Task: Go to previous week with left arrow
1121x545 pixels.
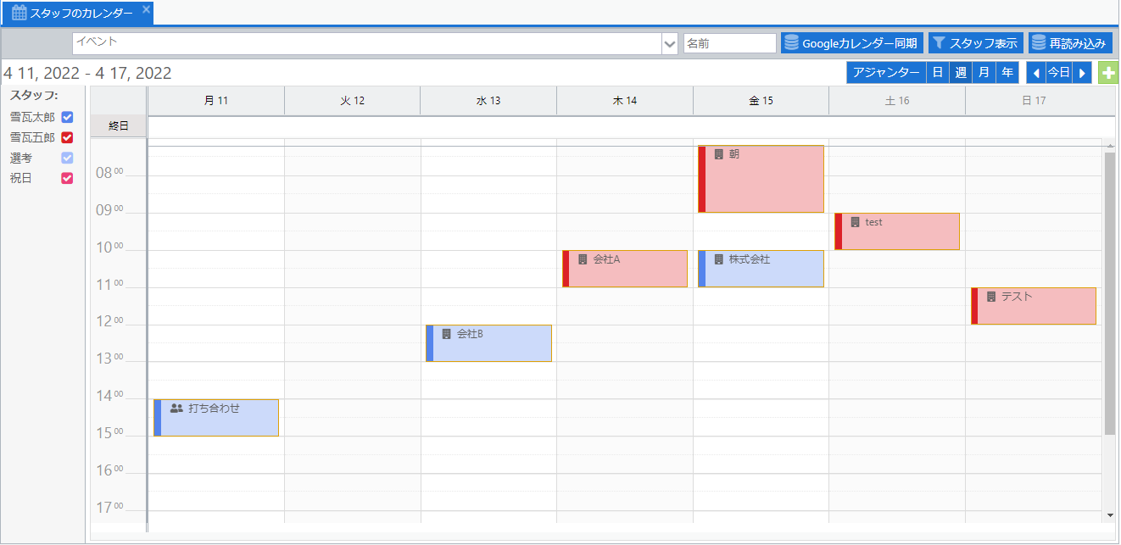Action: click(1035, 73)
